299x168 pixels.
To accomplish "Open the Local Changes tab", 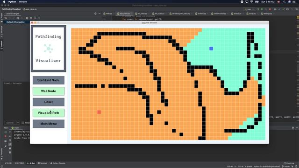I will [13, 14].
